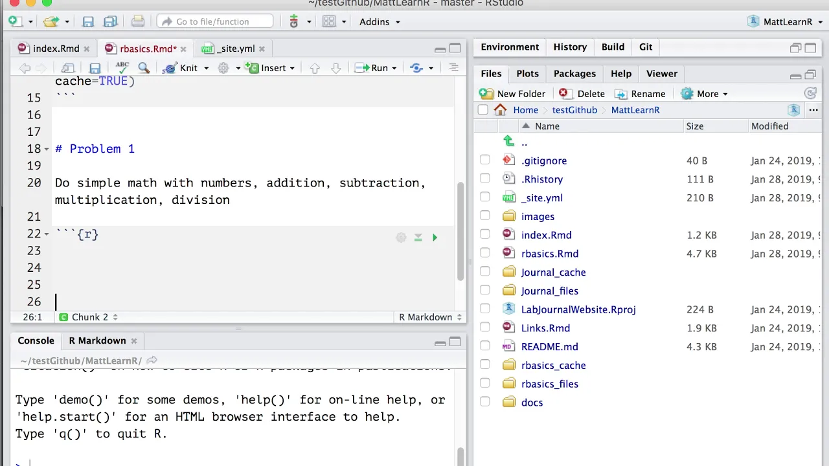Click view current working directory arrow
829x466 pixels.
(152, 361)
